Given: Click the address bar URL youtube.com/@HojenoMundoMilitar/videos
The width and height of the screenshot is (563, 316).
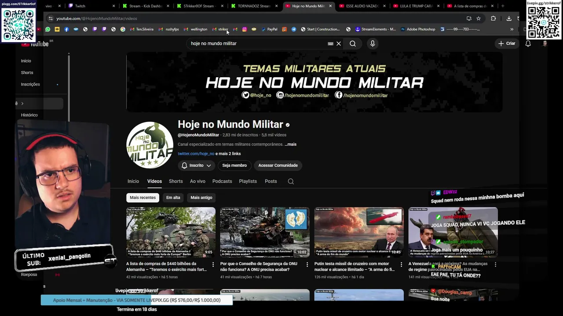Looking at the screenshot, I should 97,18.
